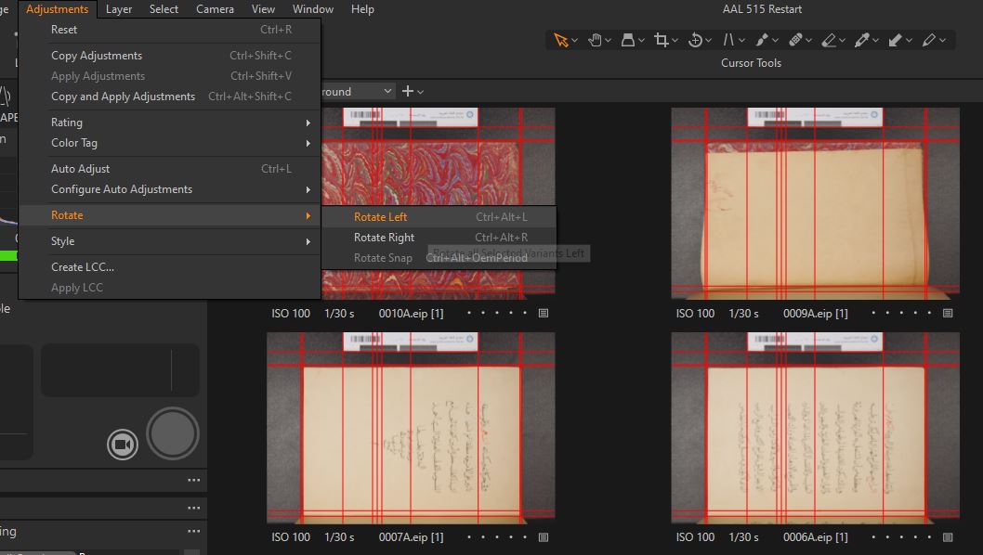Expand the eyedropper picker options arrow

[876, 41]
